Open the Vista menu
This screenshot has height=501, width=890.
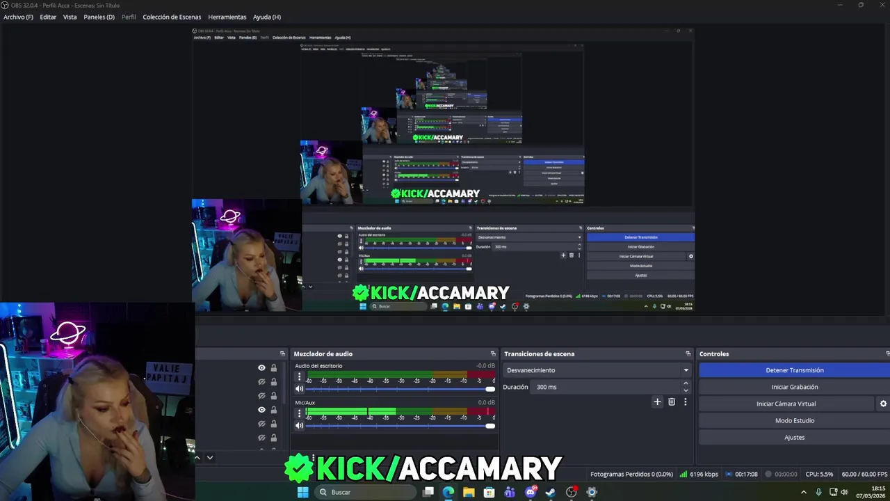click(70, 17)
